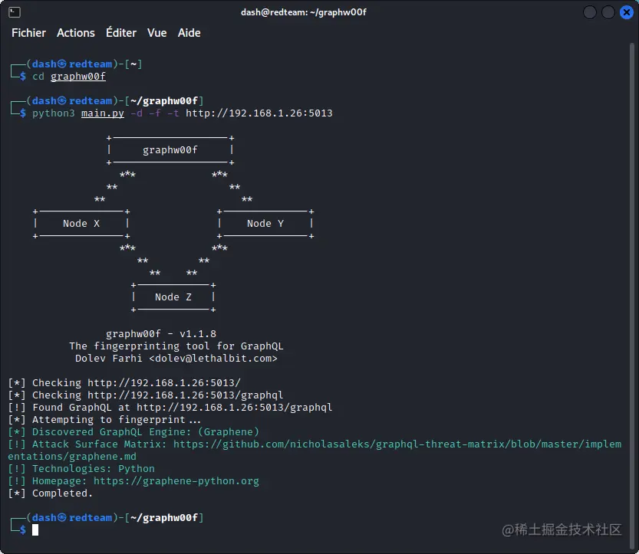Click 'Technologies: Python' line
This screenshot has height=554, width=639.
tap(81, 468)
